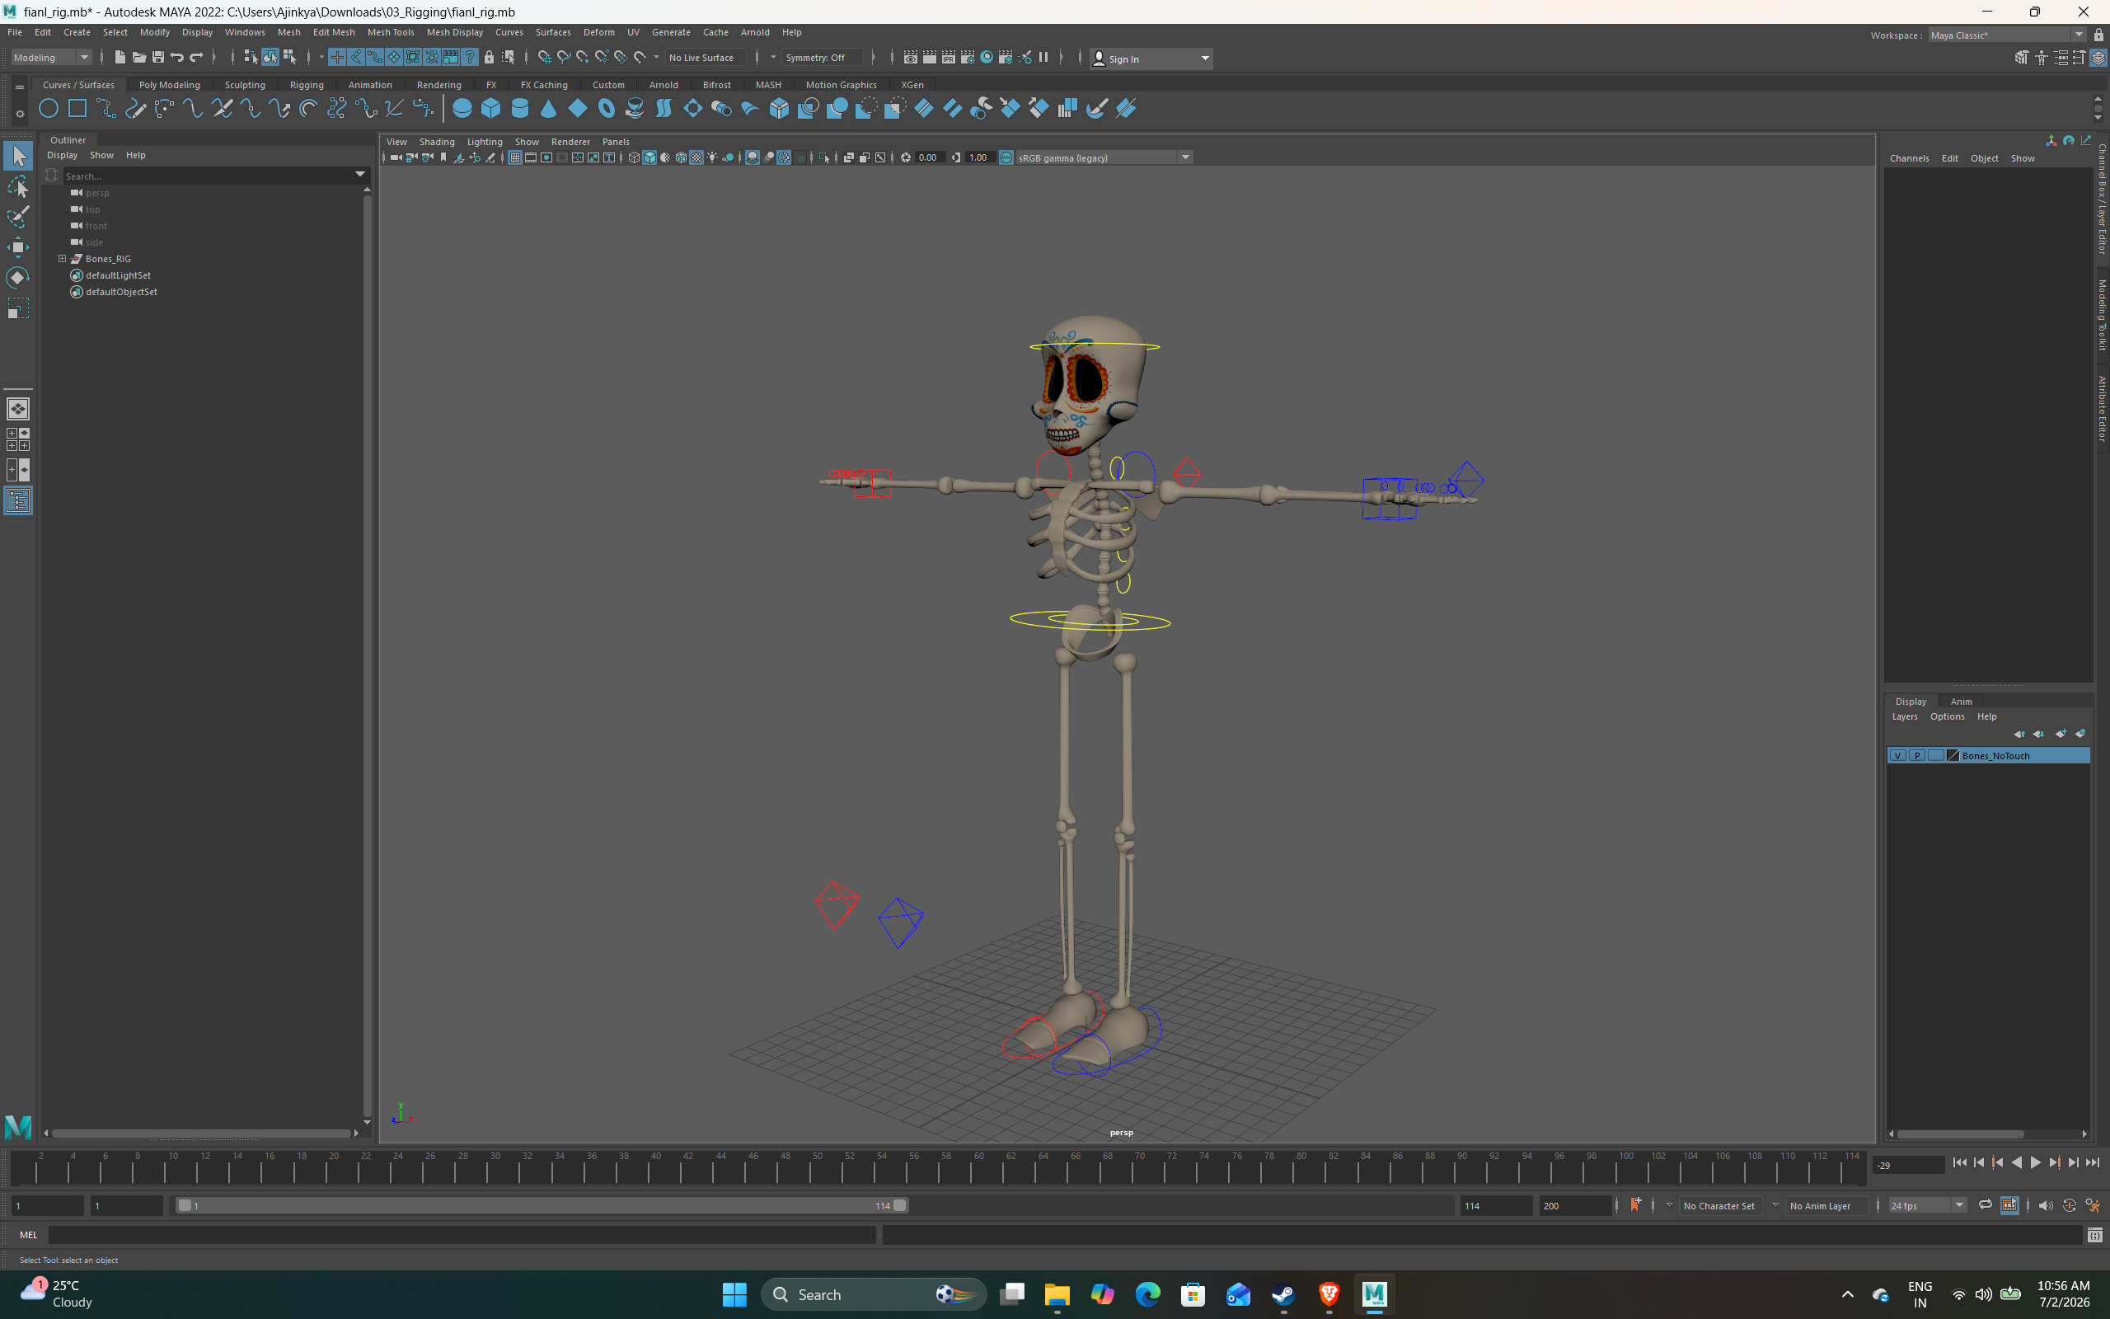Create a NURBS sphere from the shelf
Image resolution: width=2110 pixels, height=1319 pixels.
[462, 108]
